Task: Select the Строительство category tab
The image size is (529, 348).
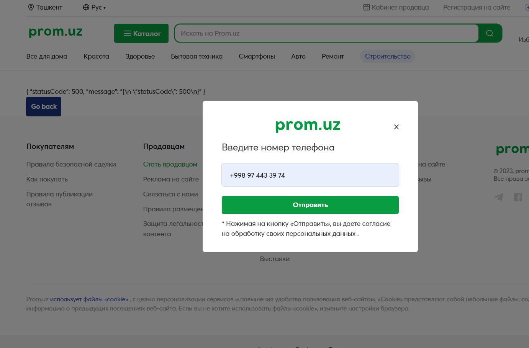Action: [x=388, y=56]
